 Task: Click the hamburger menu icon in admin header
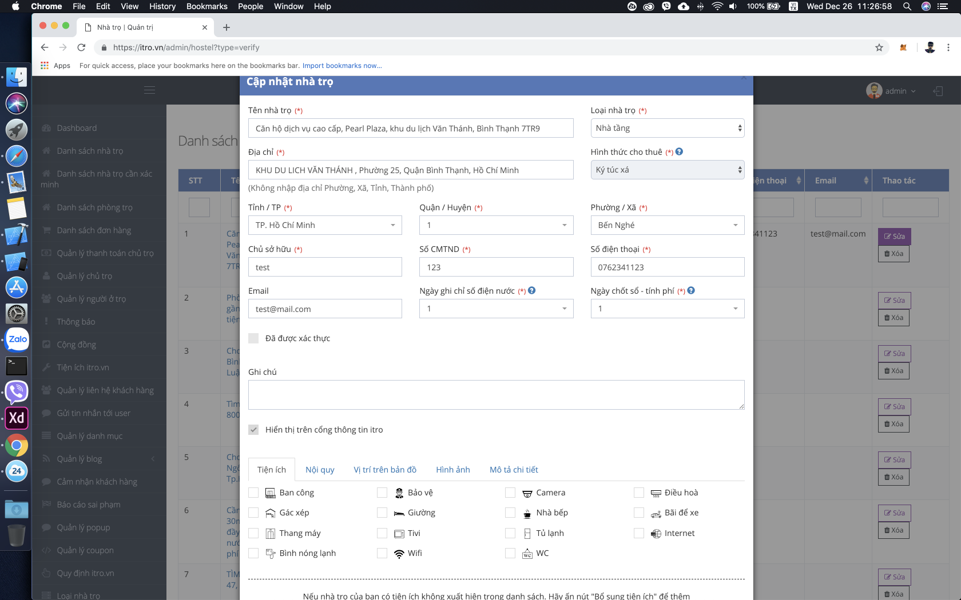pos(150,90)
